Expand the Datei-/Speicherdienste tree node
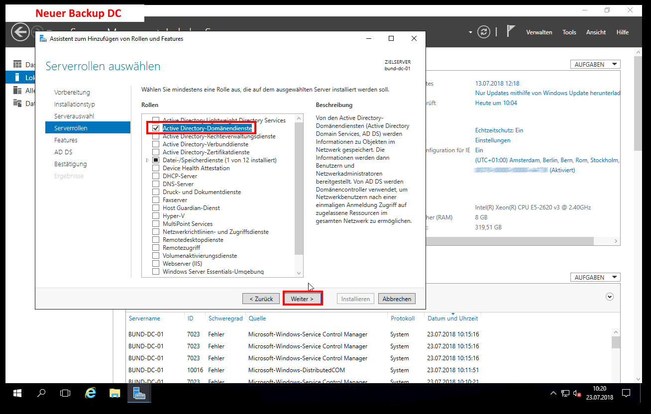The width and height of the screenshot is (651, 414). 147,160
